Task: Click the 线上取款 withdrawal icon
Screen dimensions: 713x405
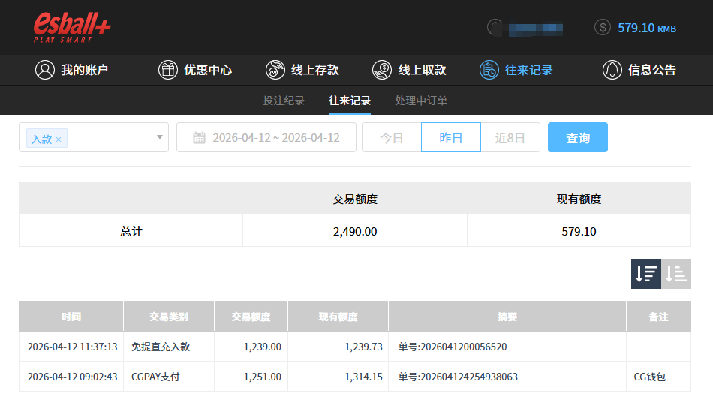Action: (x=382, y=70)
